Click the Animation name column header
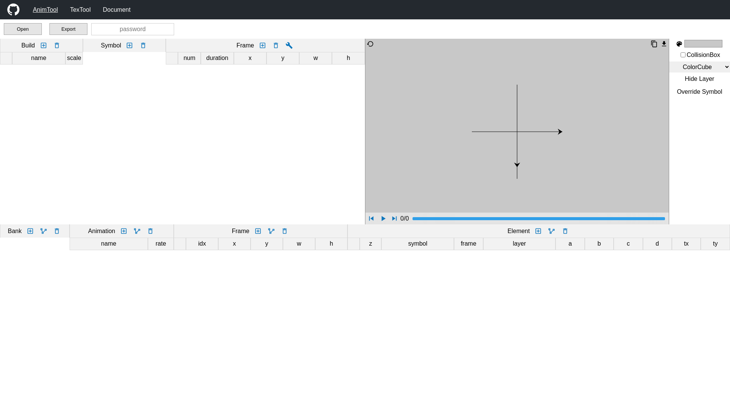The width and height of the screenshot is (730, 410). (x=109, y=244)
